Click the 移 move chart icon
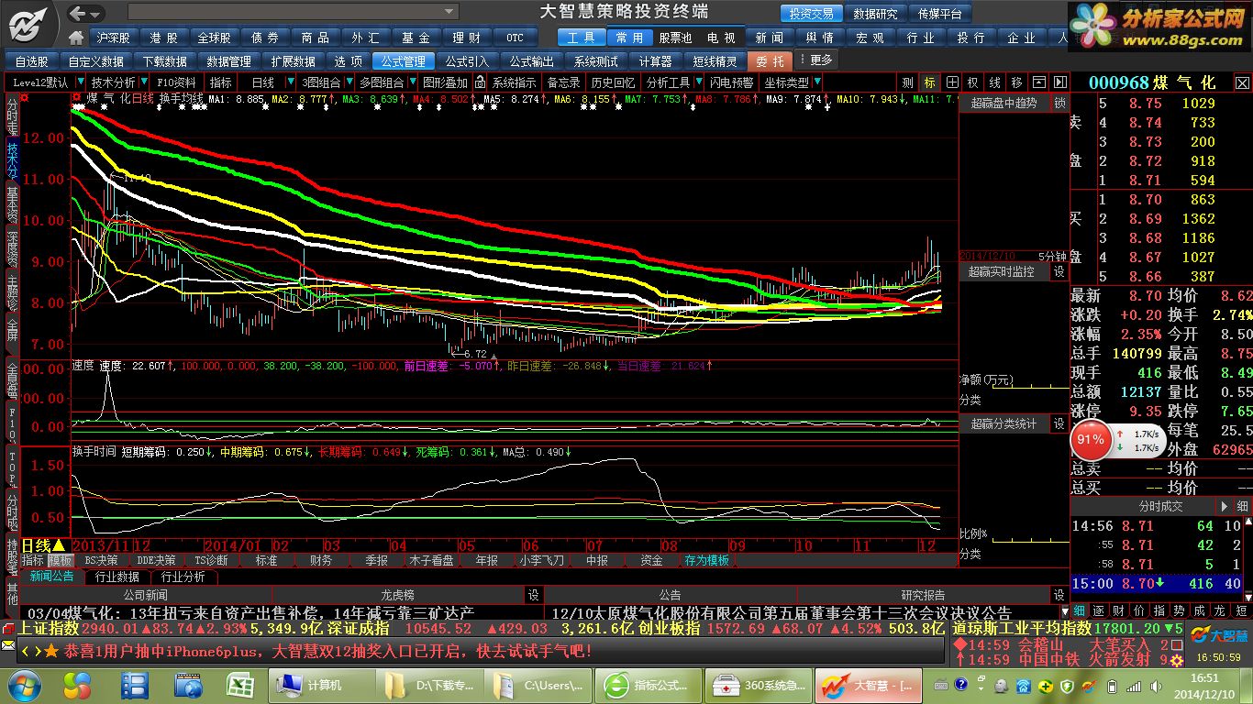This screenshot has height=704, width=1253. pyautogui.click(x=1017, y=82)
